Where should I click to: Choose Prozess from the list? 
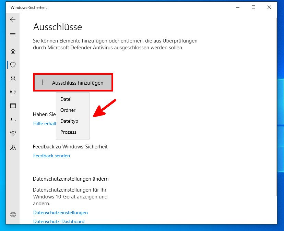68,132
